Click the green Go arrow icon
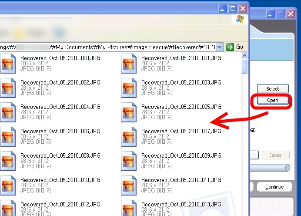 click(x=230, y=47)
